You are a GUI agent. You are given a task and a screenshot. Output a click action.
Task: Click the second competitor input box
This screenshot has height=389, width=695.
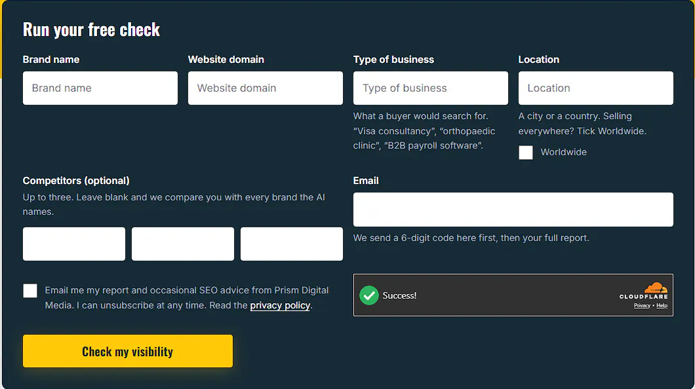183,244
